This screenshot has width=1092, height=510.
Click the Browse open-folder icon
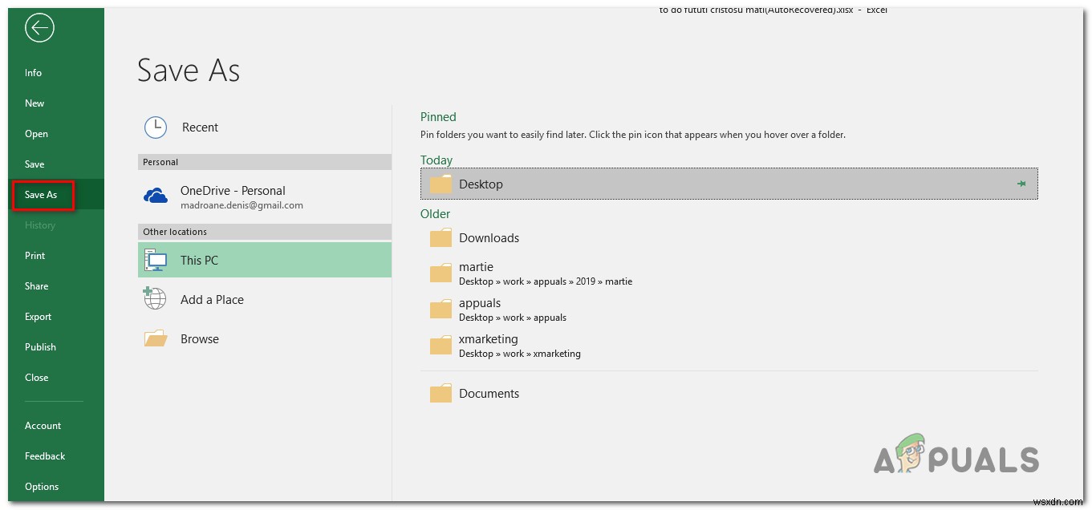156,338
